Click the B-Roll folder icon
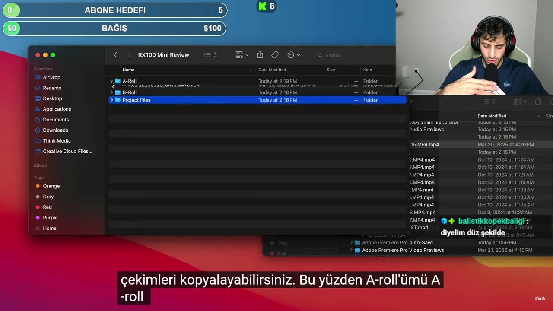Image resolution: width=553 pixels, height=311 pixels. 118,92
